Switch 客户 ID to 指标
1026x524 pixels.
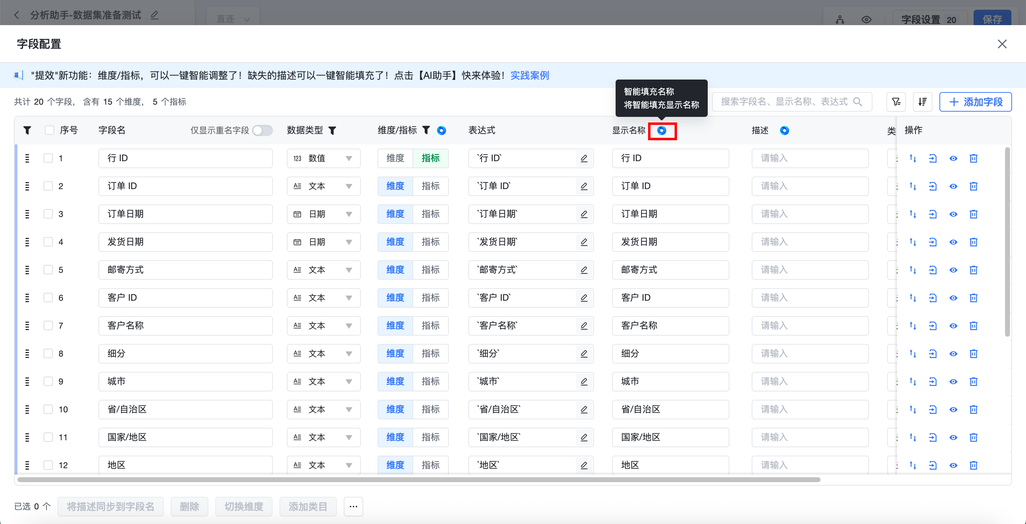tap(431, 298)
